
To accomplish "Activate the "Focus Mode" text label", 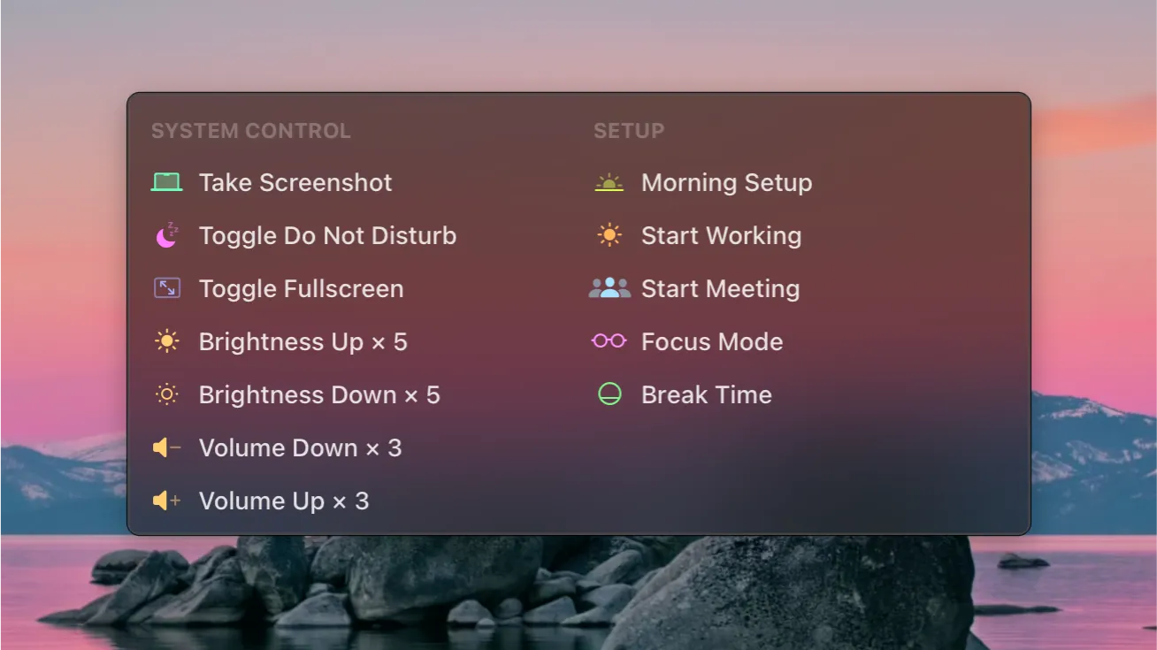I will 712,342.
